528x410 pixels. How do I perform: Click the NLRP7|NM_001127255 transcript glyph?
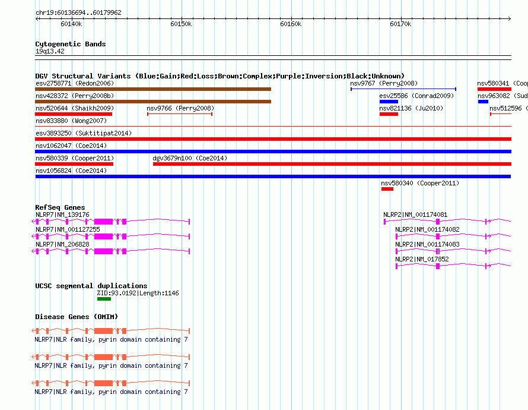click(x=111, y=236)
